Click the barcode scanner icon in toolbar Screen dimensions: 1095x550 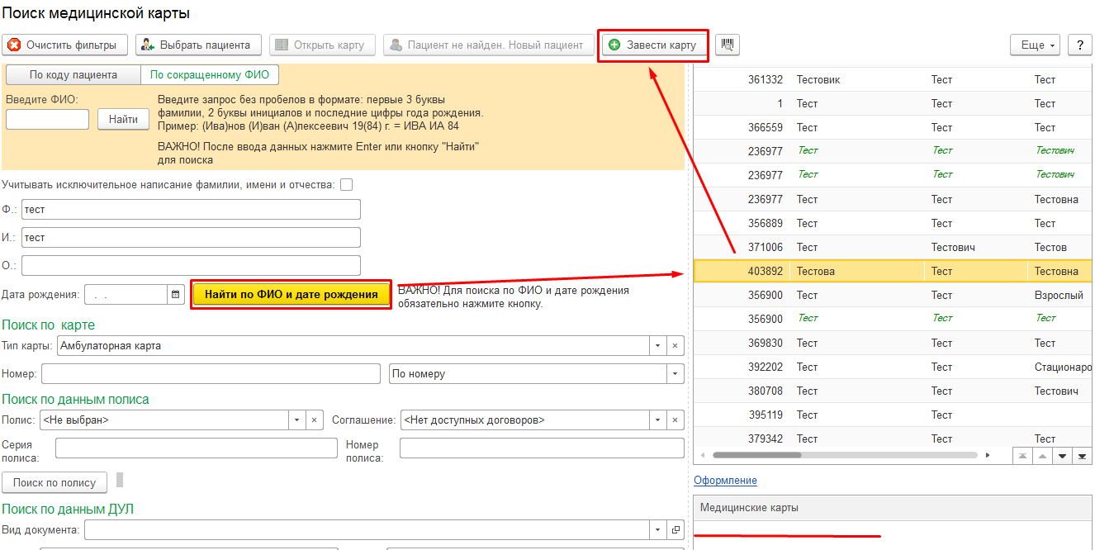(x=728, y=45)
